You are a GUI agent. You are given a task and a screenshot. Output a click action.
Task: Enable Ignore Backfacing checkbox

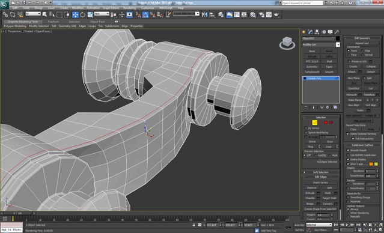[x=306, y=132]
